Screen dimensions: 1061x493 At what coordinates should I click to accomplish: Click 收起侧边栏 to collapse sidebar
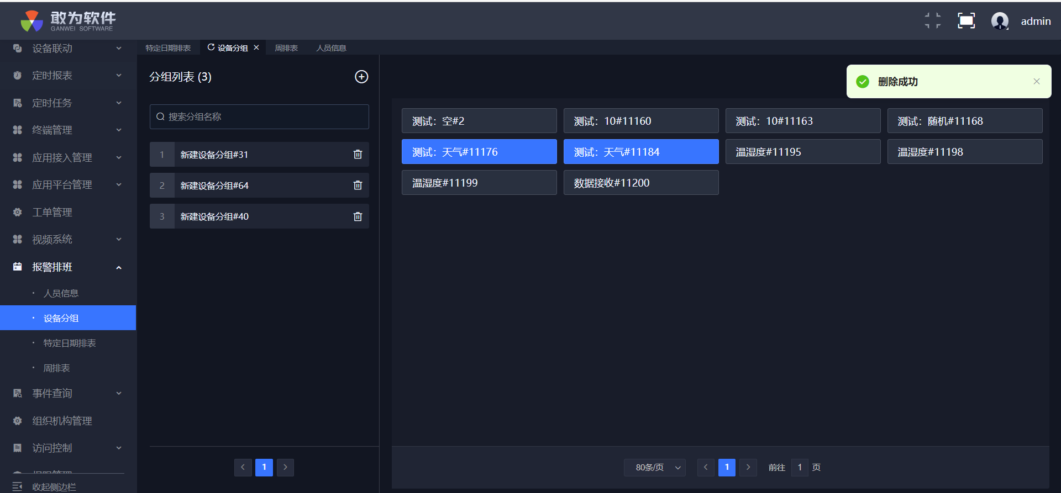(54, 486)
